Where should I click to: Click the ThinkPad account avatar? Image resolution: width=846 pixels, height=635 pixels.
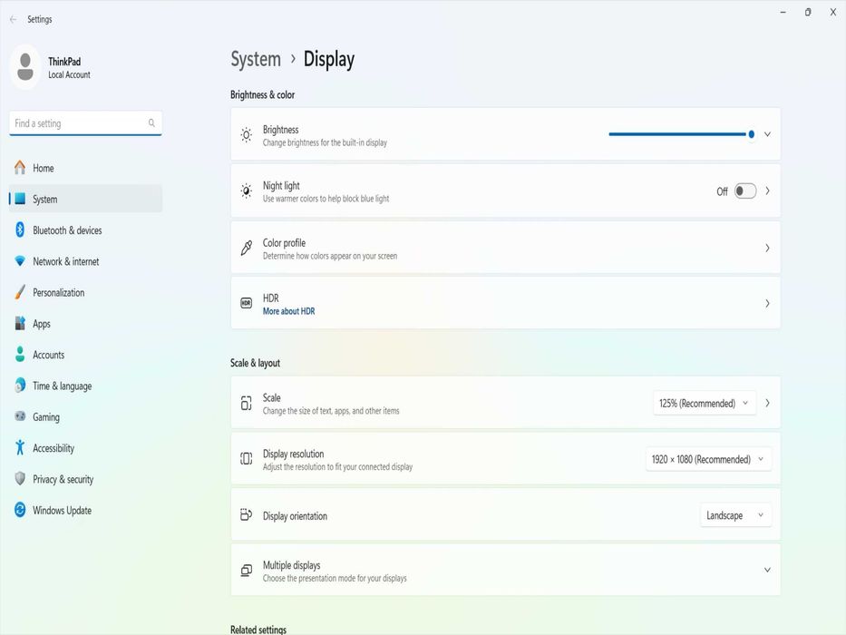(25, 67)
